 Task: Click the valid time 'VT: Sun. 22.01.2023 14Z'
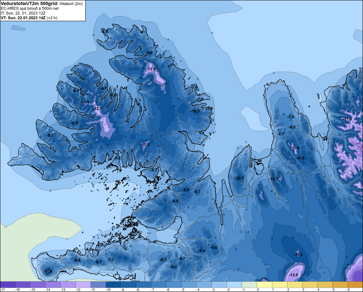coord(23,18)
